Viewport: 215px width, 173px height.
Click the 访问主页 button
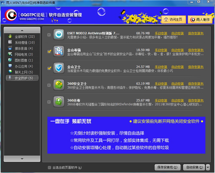tap(174, 19)
